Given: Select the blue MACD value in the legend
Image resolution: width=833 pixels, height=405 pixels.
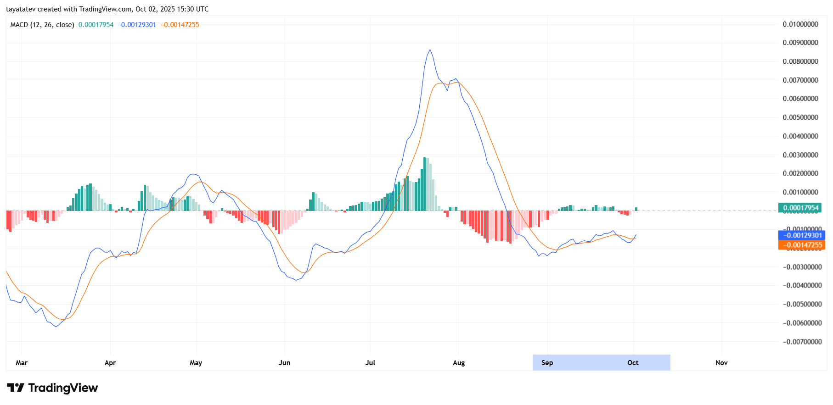Looking at the screenshot, I should (x=137, y=25).
